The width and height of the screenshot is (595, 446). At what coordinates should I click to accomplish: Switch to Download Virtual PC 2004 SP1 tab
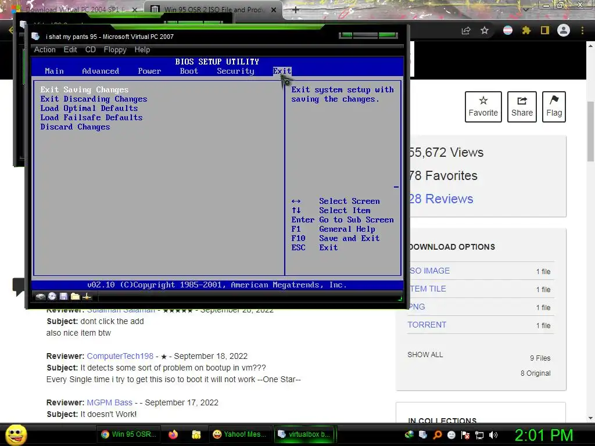(75, 10)
